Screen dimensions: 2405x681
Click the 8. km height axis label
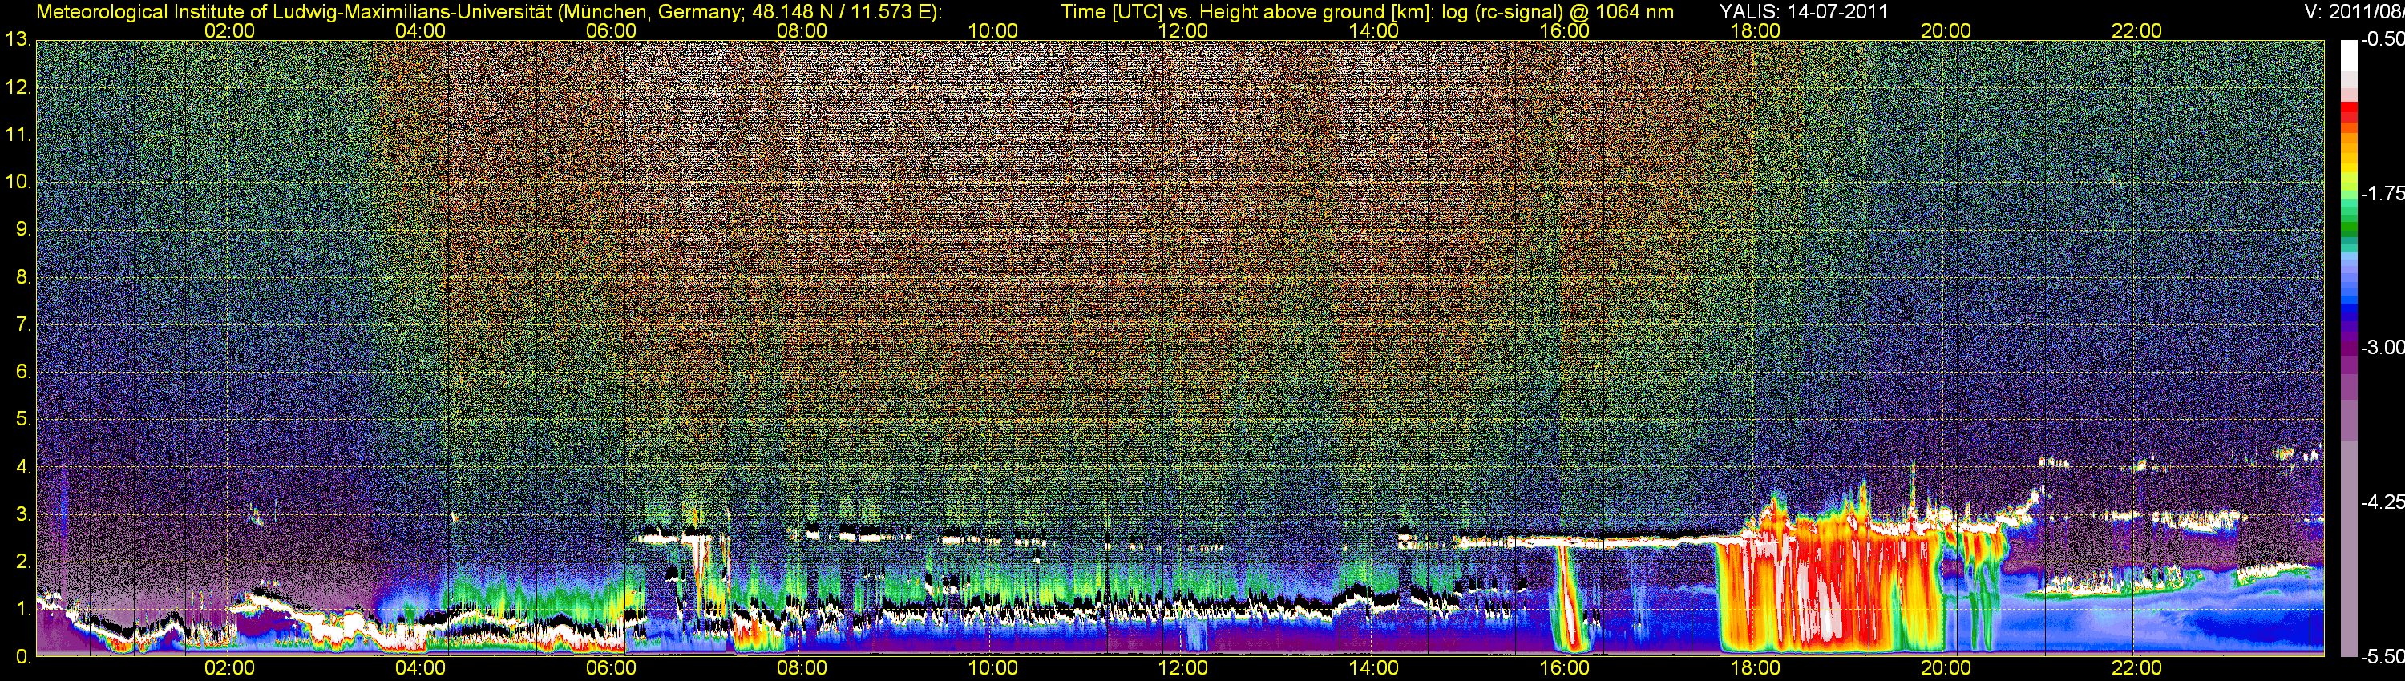click(23, 277)
